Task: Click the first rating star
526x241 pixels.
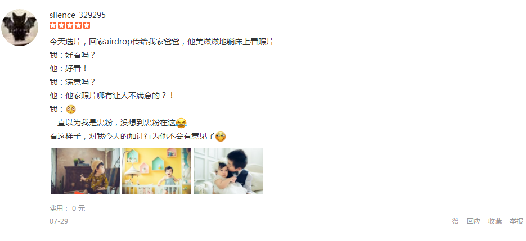Action: tap(53, 25)
